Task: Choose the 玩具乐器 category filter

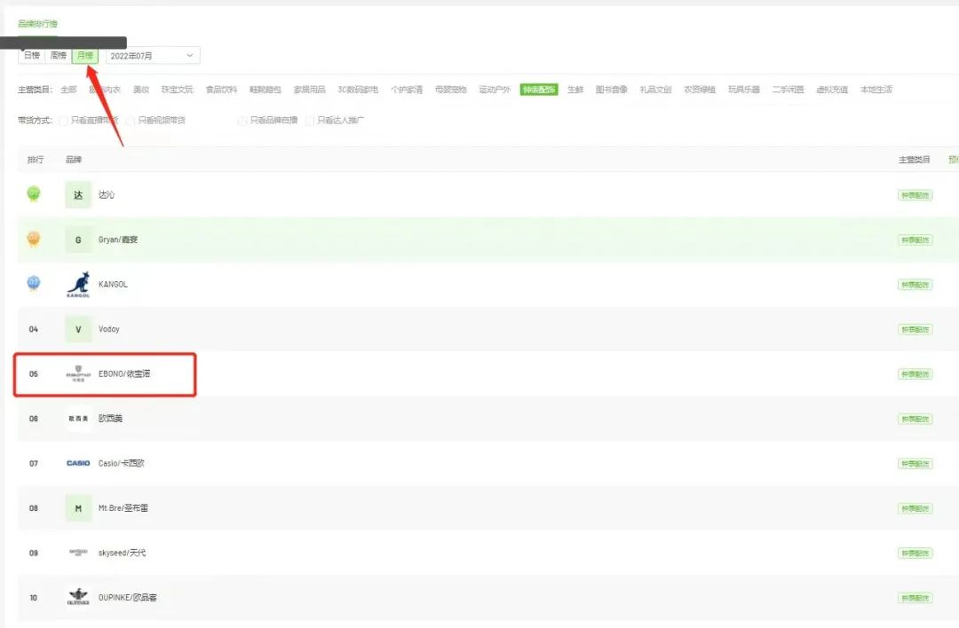Action: (744, 90)
